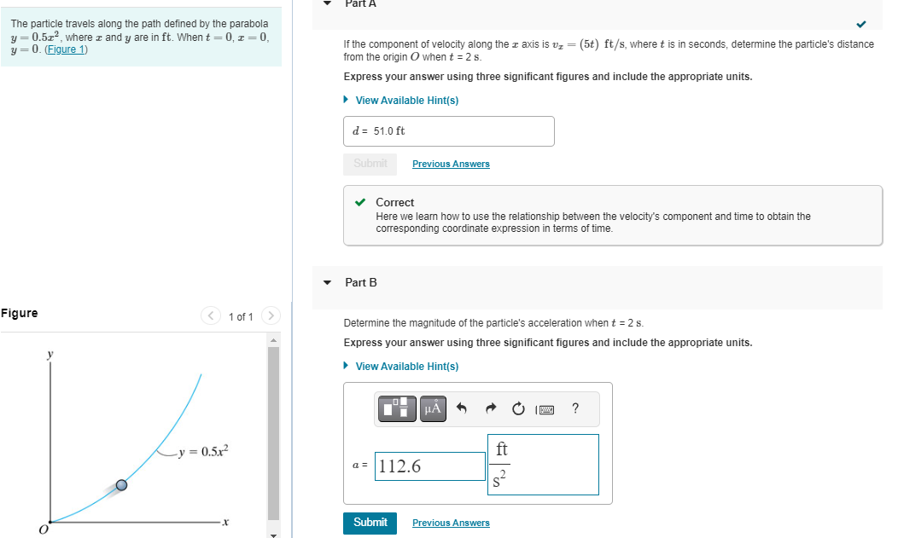Click the d = 51.0 ft answer box

pyautogui.click(x=448, y=130)
